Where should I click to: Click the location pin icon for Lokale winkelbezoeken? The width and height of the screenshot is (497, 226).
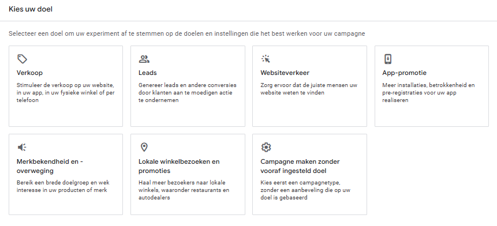[x=144, y=147]
